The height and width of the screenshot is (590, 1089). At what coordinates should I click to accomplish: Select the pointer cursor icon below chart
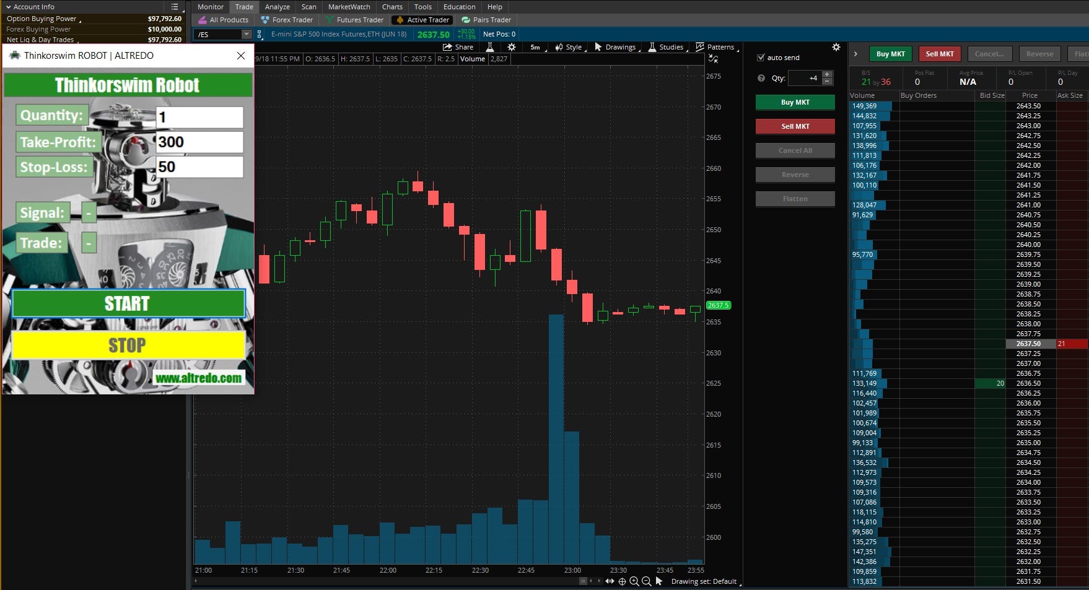(x=659, y=581)
